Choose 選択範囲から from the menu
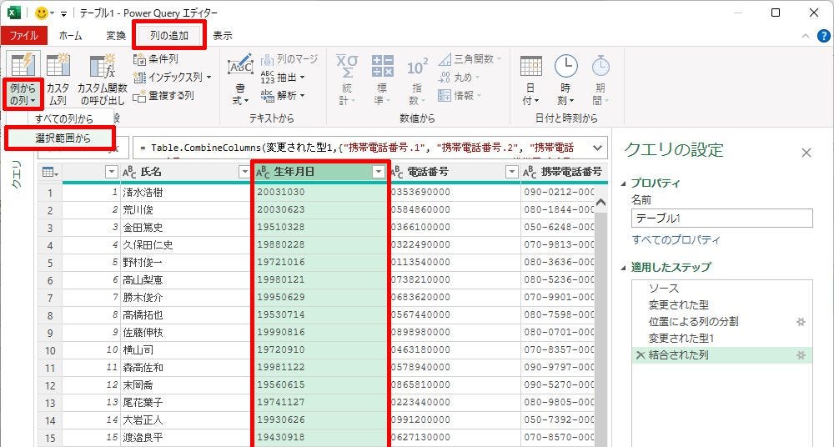Image resolution: width=834 pixels, height=447 pixels. 63,138
